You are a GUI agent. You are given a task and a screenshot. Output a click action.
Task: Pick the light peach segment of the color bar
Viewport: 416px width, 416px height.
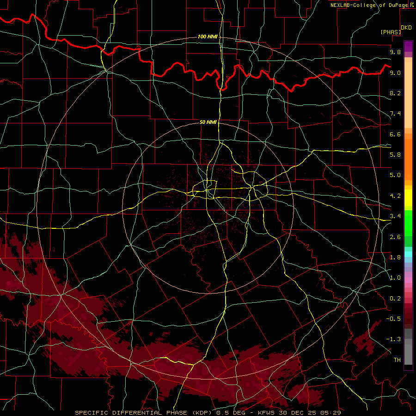click(x=408, y=96)
